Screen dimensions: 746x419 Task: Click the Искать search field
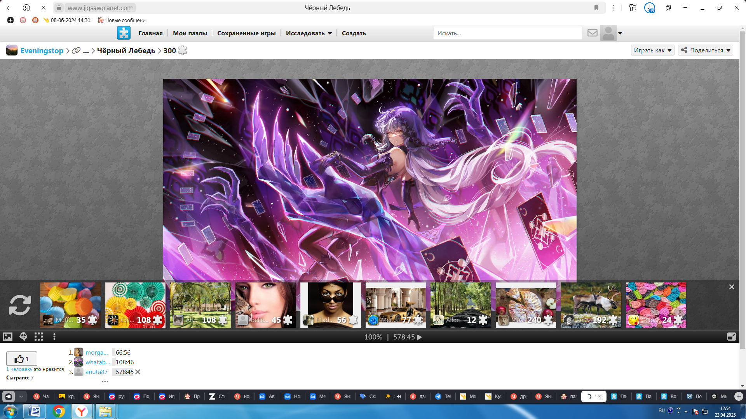(507, 33)
